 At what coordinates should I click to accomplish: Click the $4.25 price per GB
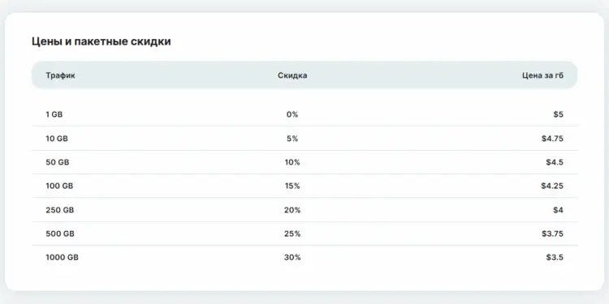(552, 186)
